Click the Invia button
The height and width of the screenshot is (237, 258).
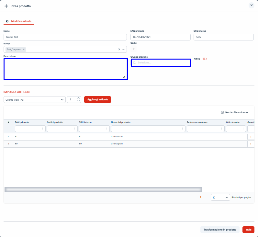[248, 230]
